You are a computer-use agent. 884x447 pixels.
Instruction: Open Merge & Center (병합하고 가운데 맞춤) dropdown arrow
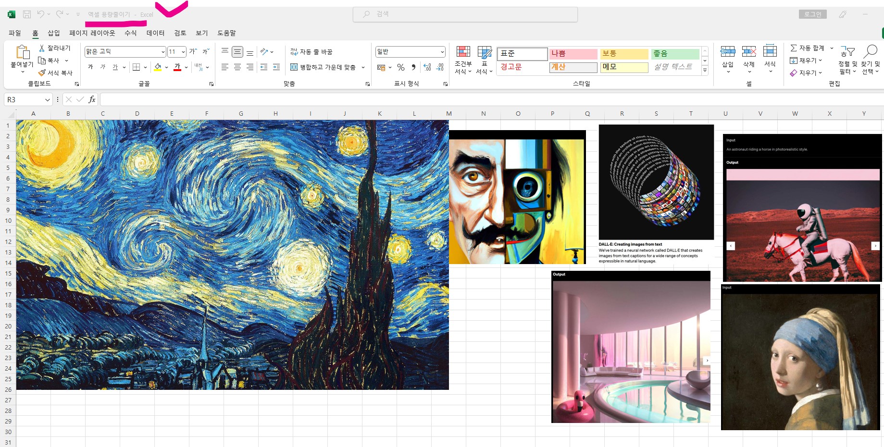point(363,67)
